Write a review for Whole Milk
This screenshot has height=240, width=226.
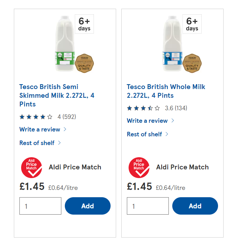pos(147,121)
